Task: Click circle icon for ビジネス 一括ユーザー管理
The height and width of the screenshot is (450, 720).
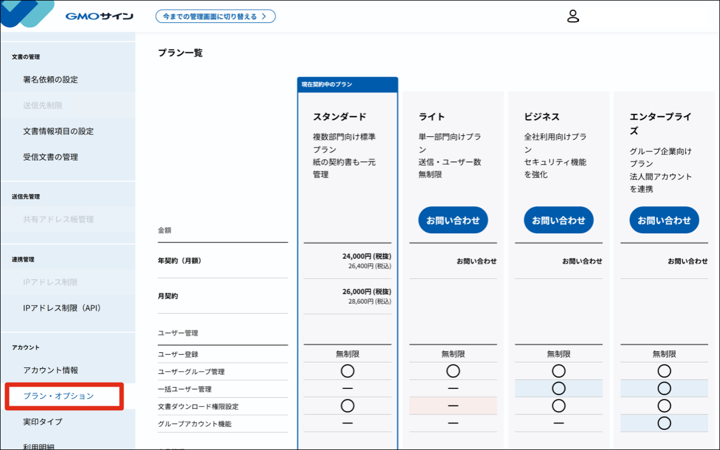Action: (x=558, y=388)
